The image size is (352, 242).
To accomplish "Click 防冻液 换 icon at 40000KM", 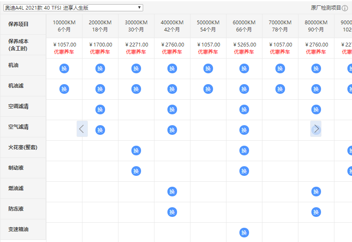I will 172,212.
